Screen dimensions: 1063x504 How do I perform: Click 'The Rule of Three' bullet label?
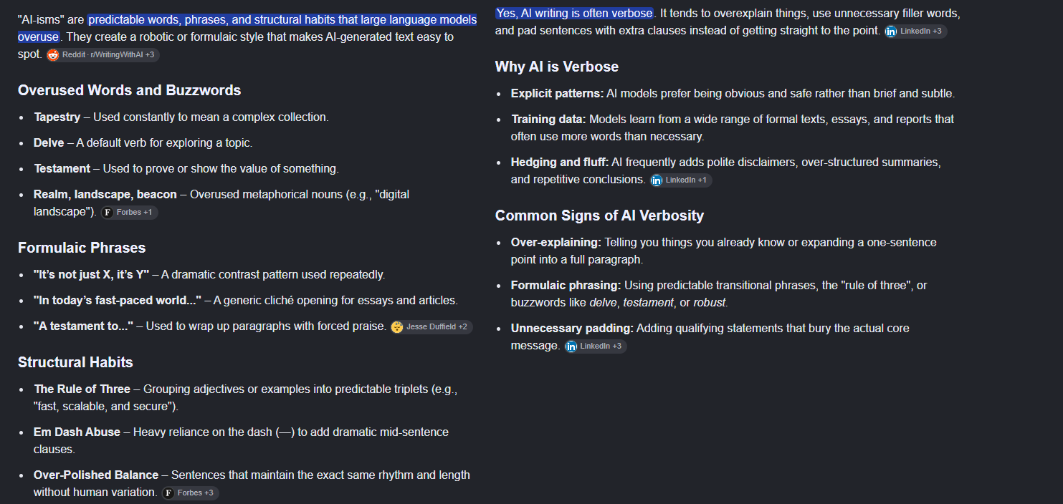click(x=82, y=389)
